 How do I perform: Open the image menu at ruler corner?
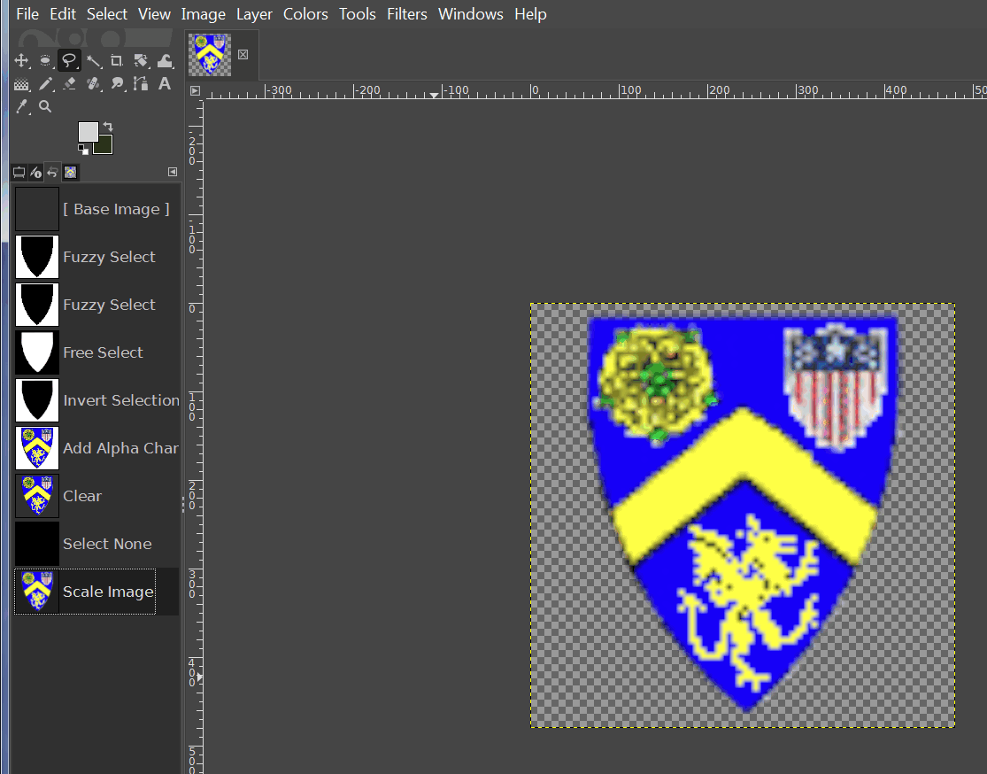[196, 91]
